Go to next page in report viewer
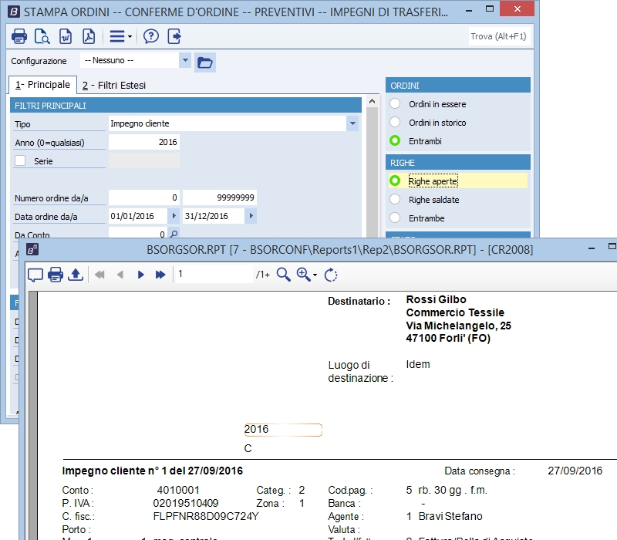Image resolution: width=617 pixels, height=540 pixels. [x=141, y=274]
